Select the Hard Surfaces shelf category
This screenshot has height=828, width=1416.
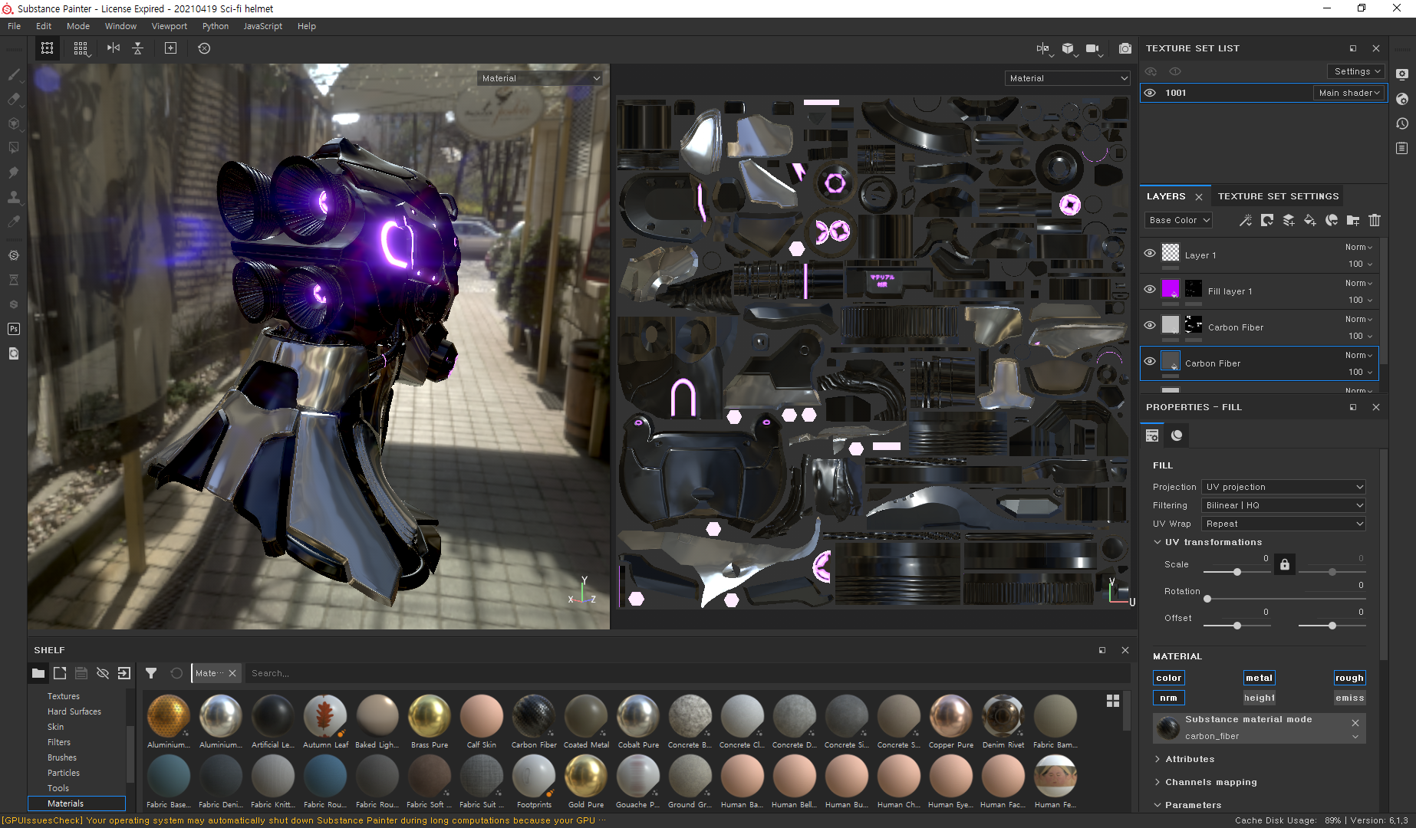click(x=74, y=711)
